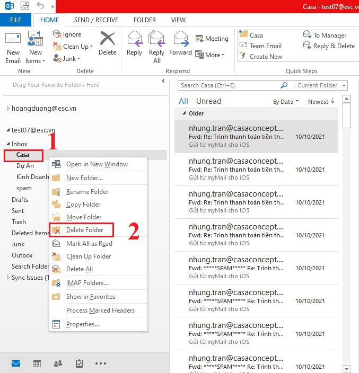Click the Reply All icon
The width and height of the screenshot is (359, 373).
pyautogui.click(x=156, y=38)
